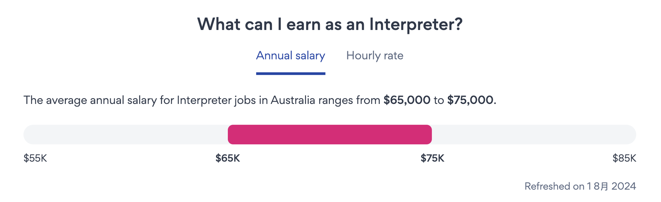The height and width of the screenshot is (202, 661).
Task: Switch to the Hourly rate tab
Action: pyautogui.click(x=375, y=56)
